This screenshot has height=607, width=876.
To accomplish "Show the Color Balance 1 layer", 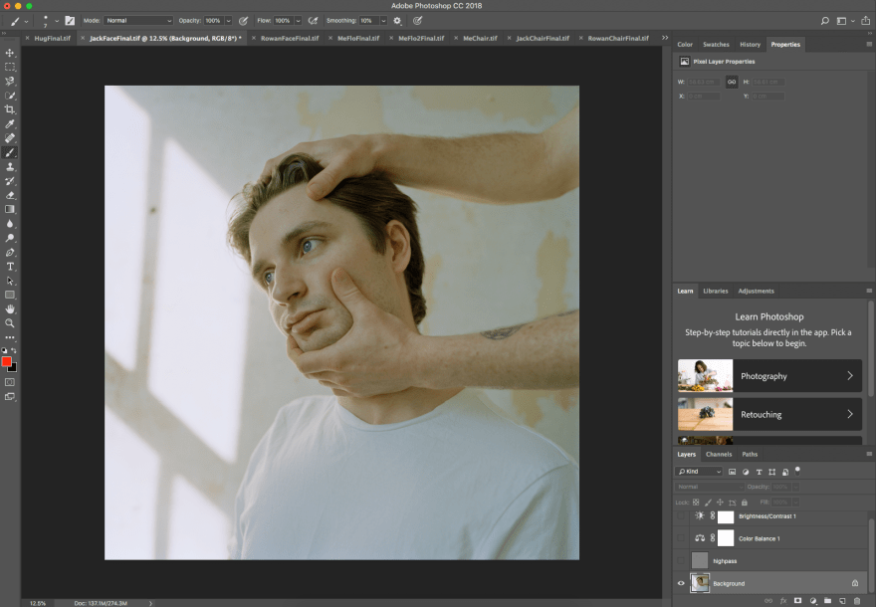I will click(x=682, y=538).
